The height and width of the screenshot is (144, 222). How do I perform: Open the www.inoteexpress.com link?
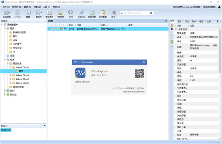[x=134, y=91]
